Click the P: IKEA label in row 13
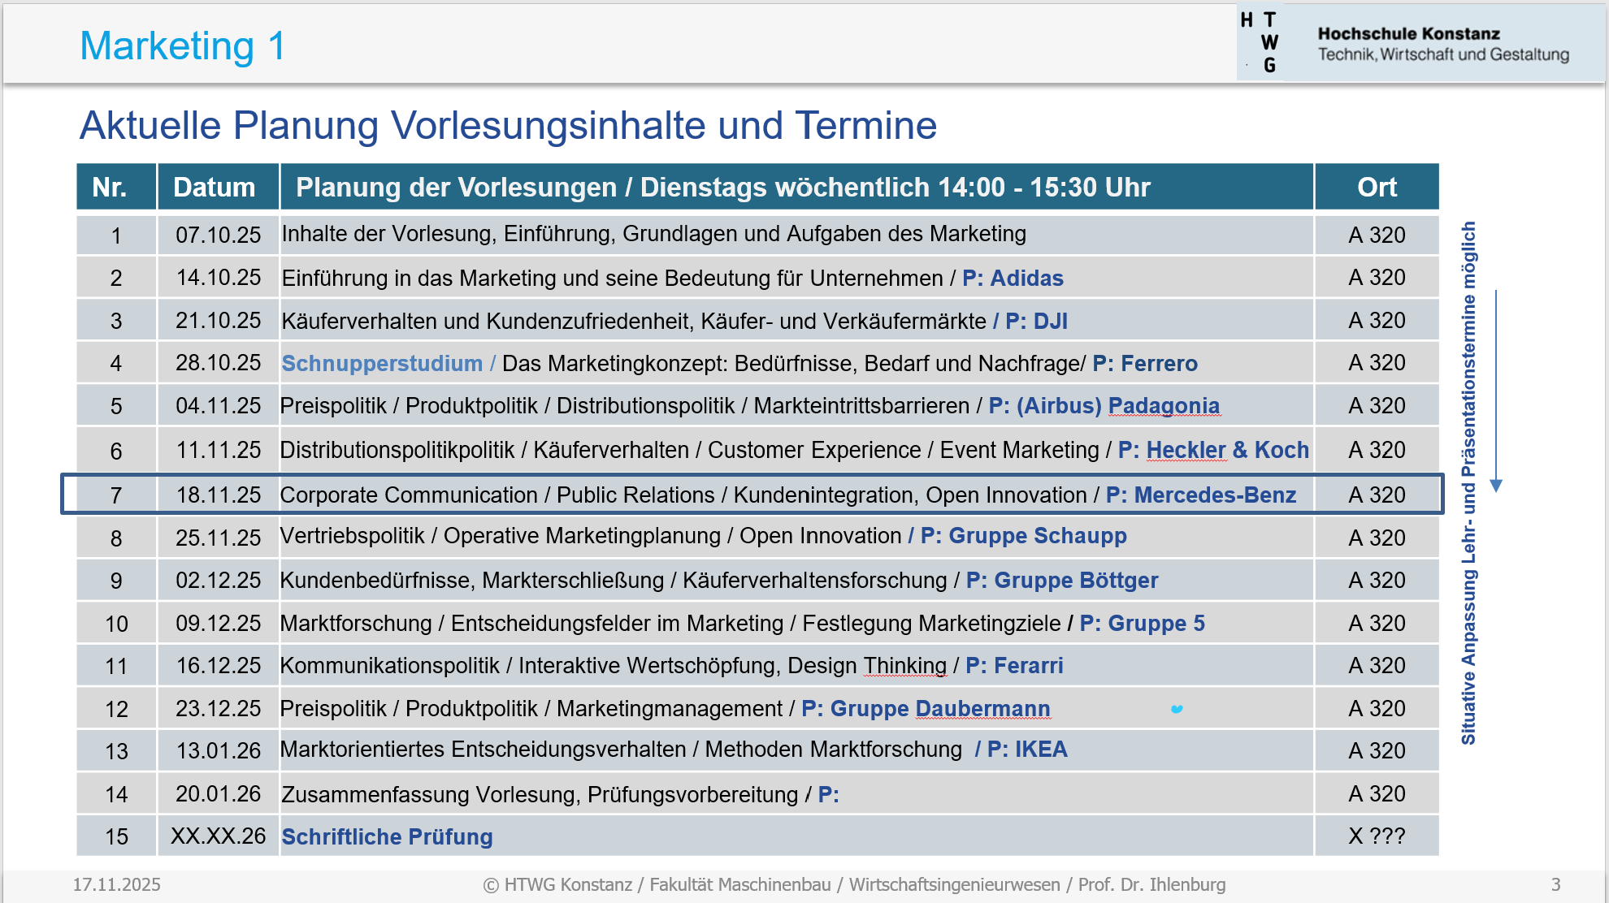This screenshot has width=1609, height=903. 1026,750
